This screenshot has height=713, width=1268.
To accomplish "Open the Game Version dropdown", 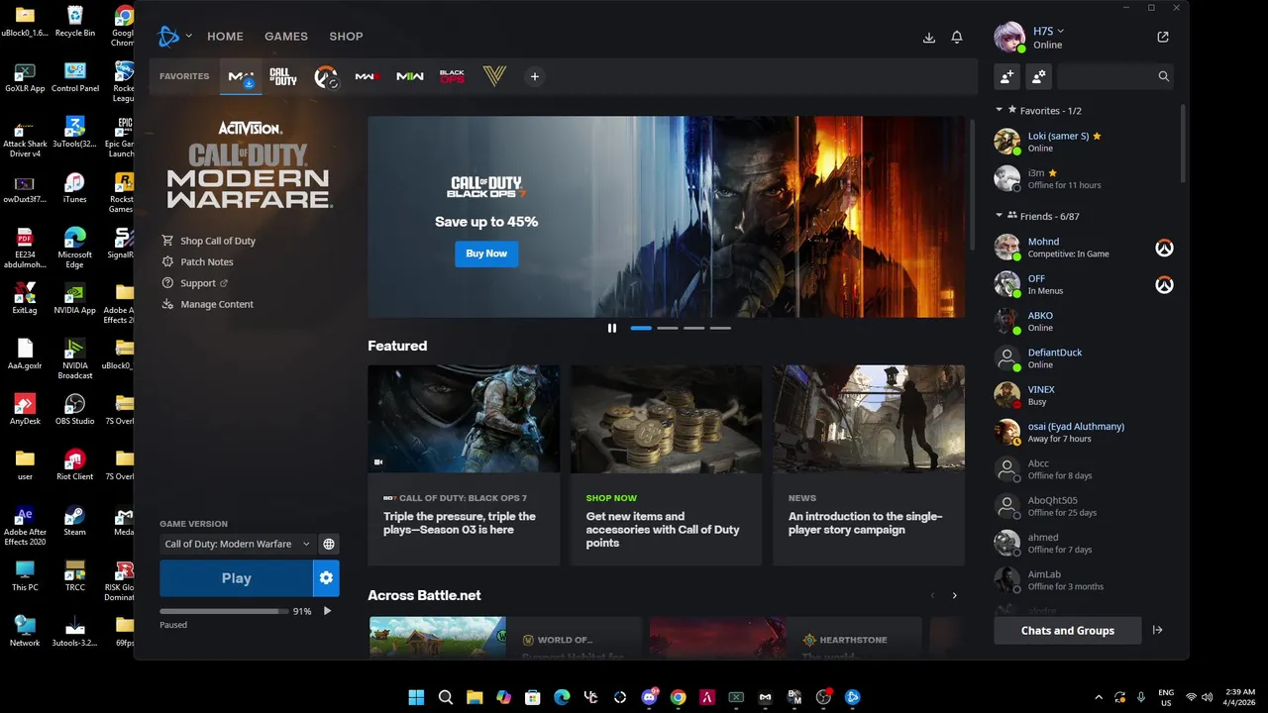I will (237, 544).
